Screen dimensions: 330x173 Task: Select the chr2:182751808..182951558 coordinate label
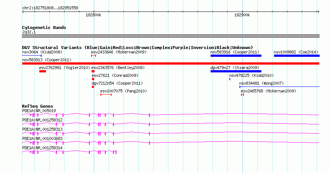tap(50, 8)
